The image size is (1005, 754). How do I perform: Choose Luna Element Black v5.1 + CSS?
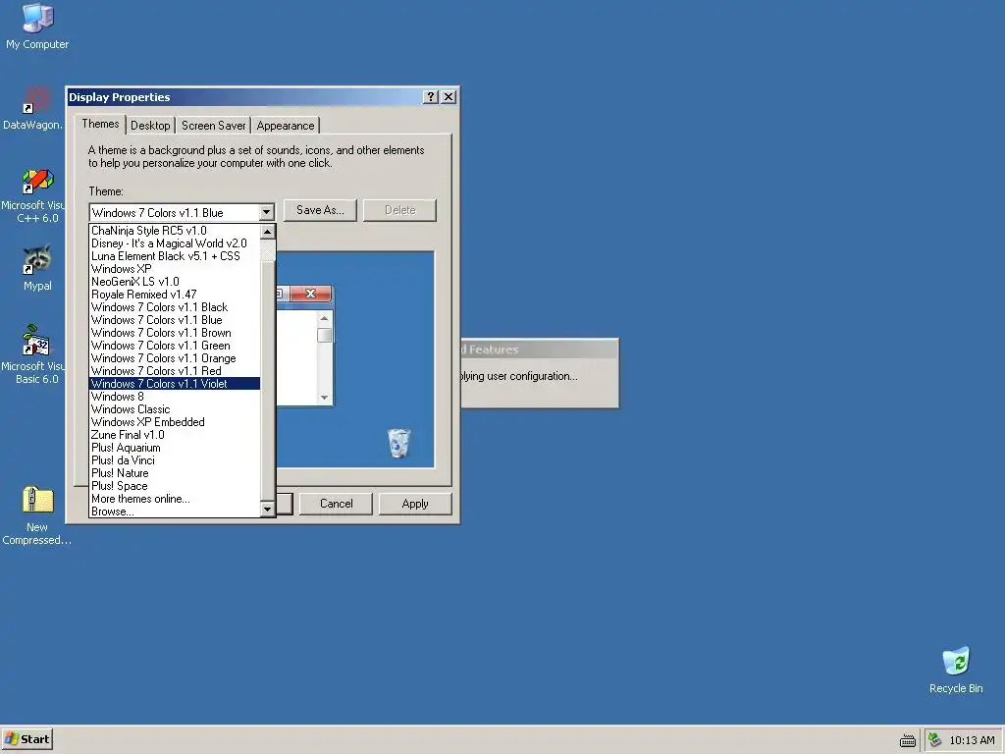[x=175, y=256]
